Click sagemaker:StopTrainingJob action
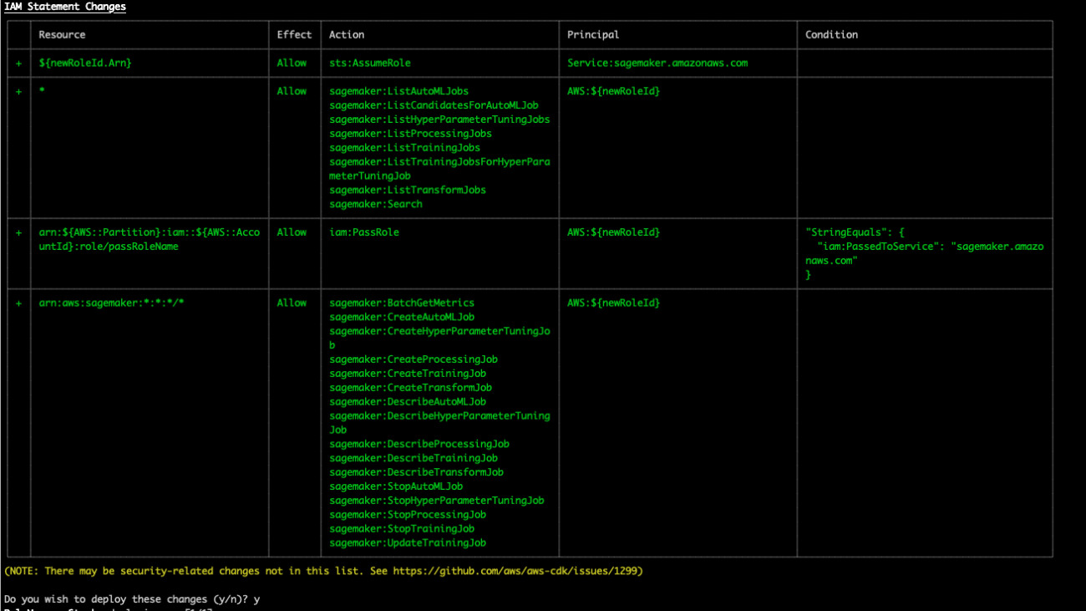Screen dimensions: 1086x611 tap(402, 529)
